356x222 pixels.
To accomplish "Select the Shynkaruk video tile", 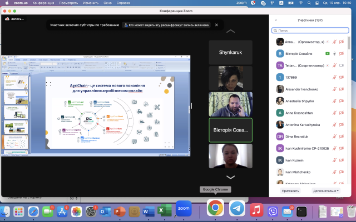I will [230, 52].
